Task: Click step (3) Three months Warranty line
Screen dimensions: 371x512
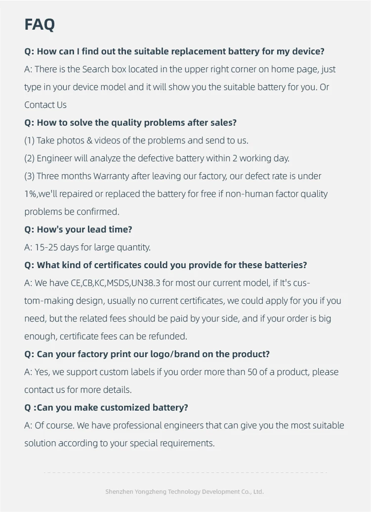Action: tap(173, 176)
